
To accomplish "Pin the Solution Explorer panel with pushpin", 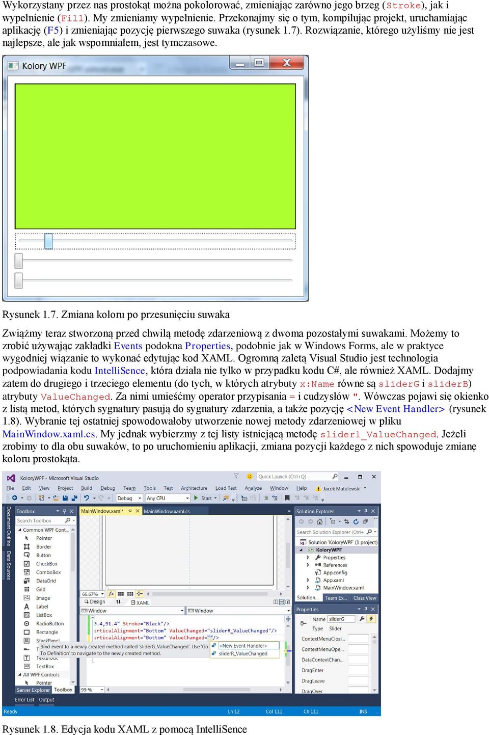I will [366, 511].
